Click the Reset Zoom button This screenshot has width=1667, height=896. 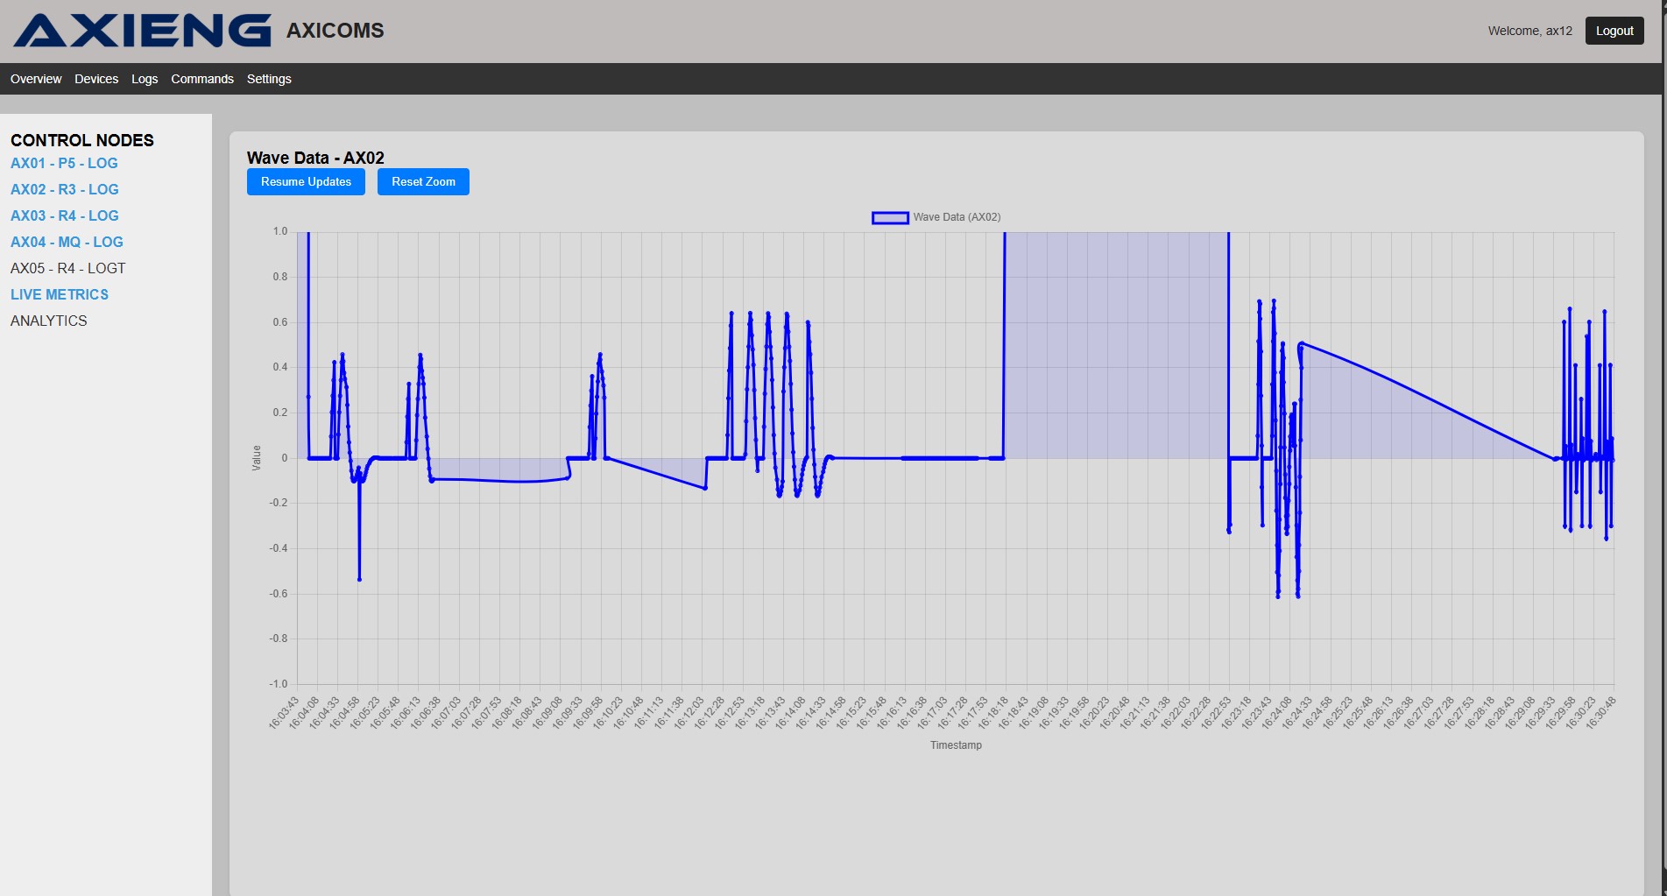coord(423,181)
